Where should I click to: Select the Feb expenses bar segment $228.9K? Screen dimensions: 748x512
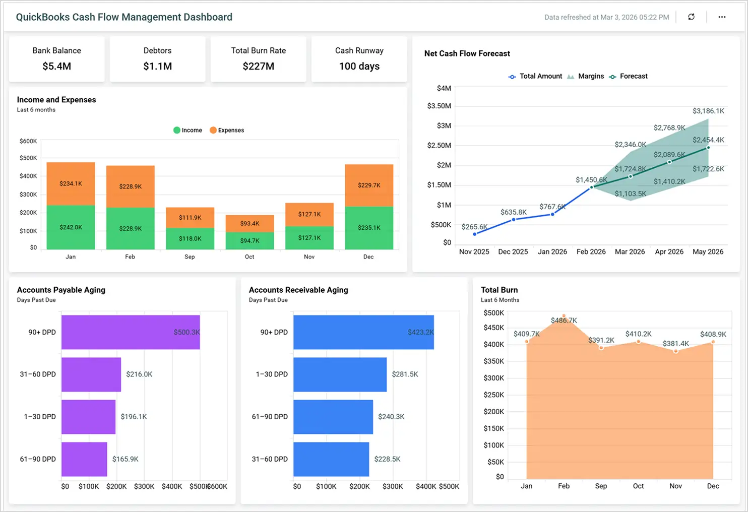click(130, 186)
